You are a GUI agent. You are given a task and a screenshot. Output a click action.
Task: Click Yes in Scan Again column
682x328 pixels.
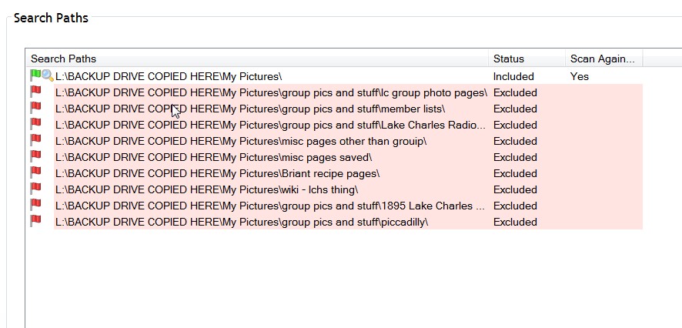580,76
